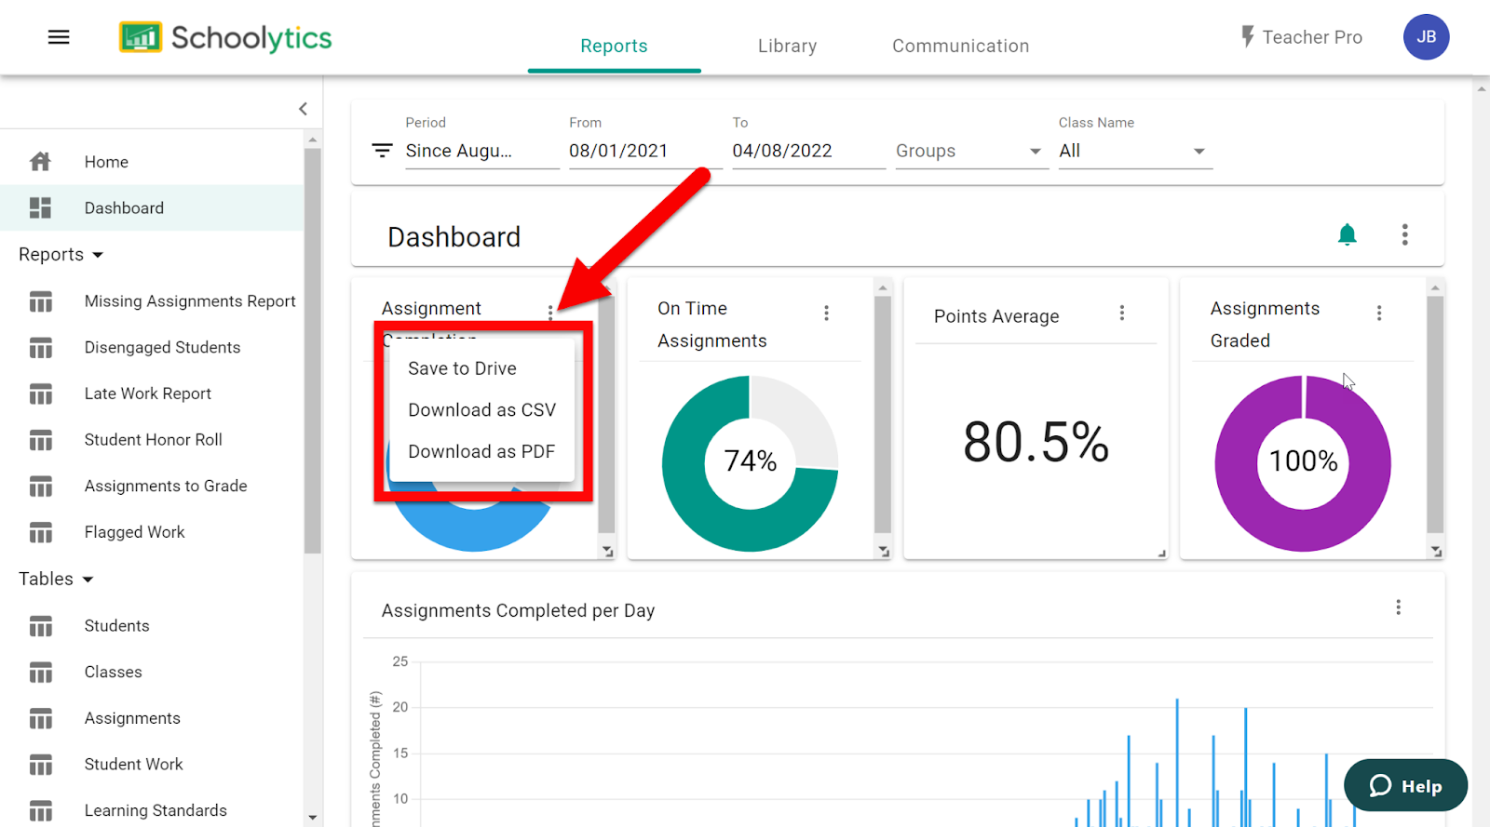Click the Assignments to Grade table icon

coord(41,487)
